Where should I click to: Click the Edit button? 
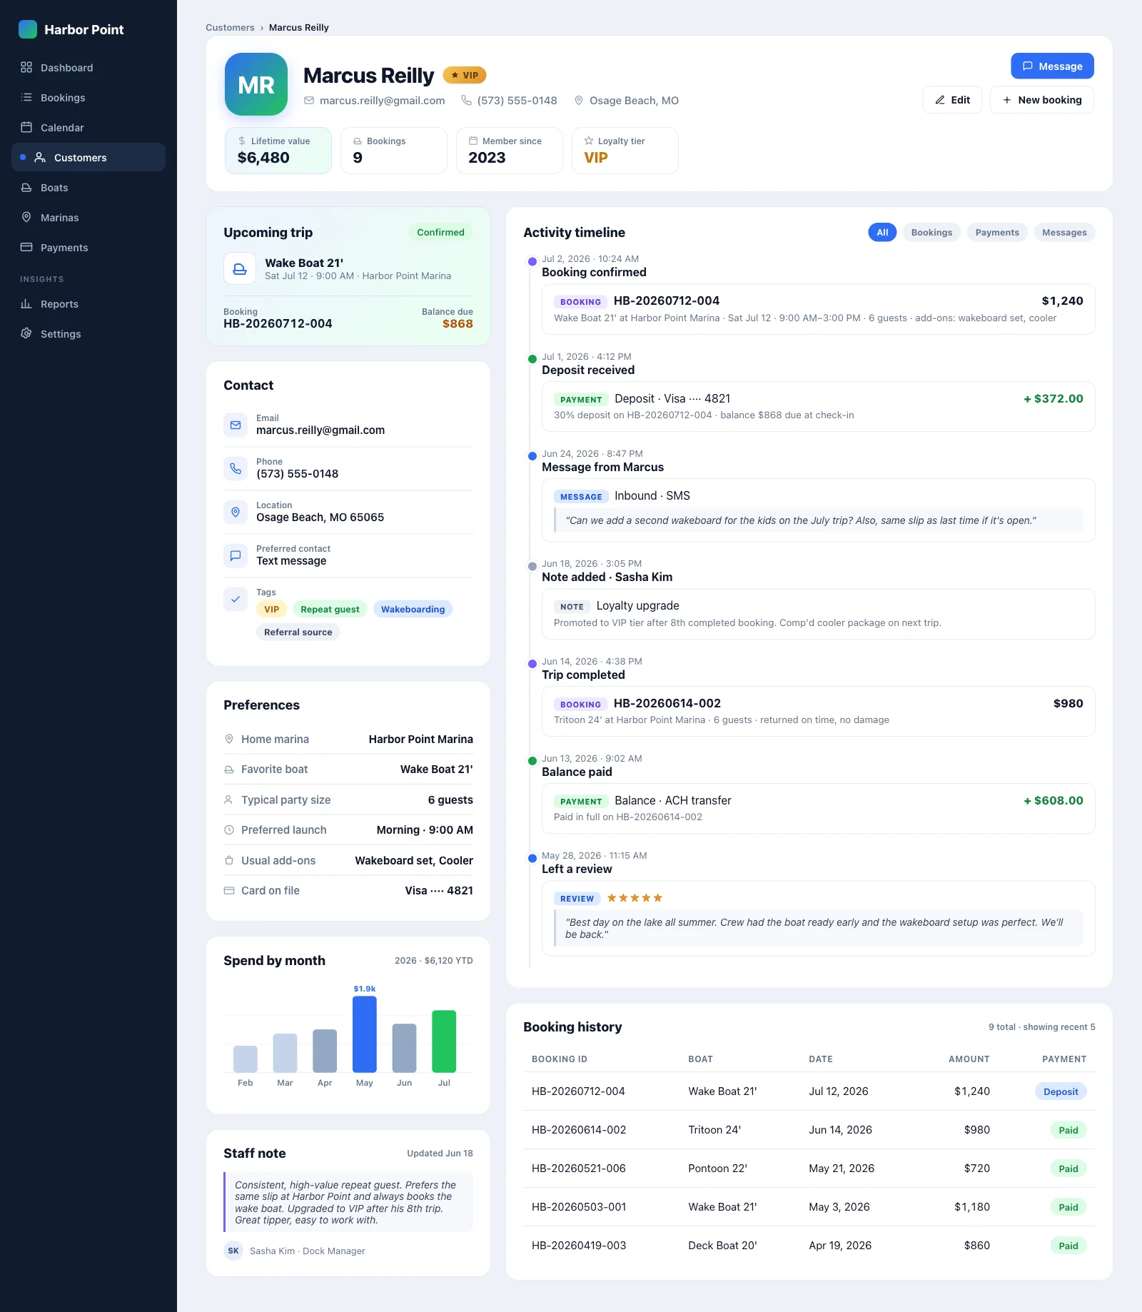[952, 100]
